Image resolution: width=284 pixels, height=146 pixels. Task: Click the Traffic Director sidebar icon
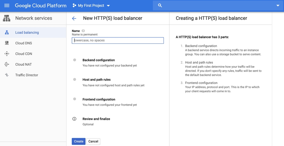[x=7, y=75]
